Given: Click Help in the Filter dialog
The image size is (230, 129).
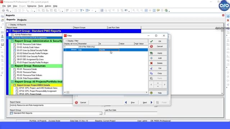Looking at the screenshot, I should (x=158, y=93).
